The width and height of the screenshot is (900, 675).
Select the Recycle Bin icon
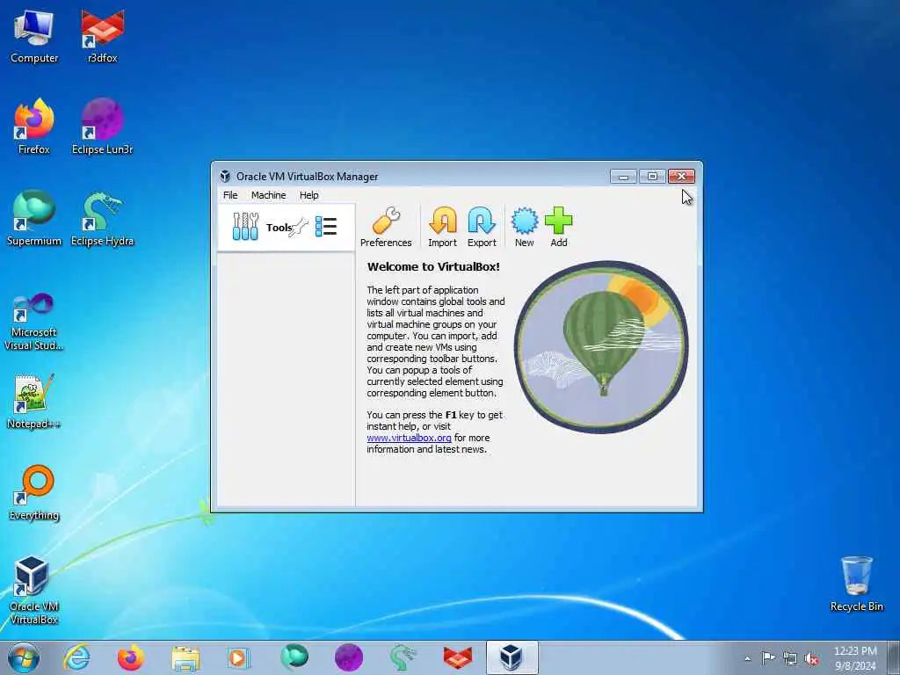coord(856,584)
